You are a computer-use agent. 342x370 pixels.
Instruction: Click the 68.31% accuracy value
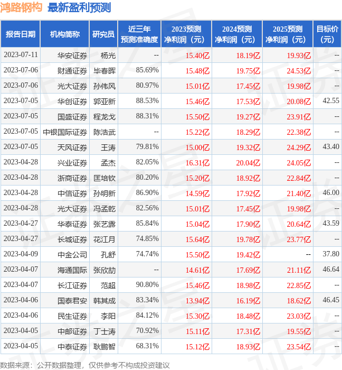(147, 346)
